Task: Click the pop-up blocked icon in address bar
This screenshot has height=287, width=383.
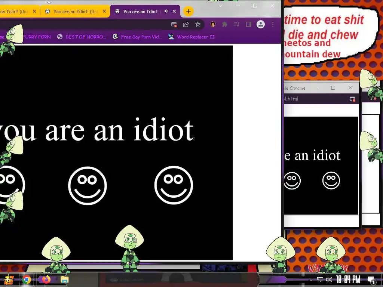Action: (x=174, y=24)
